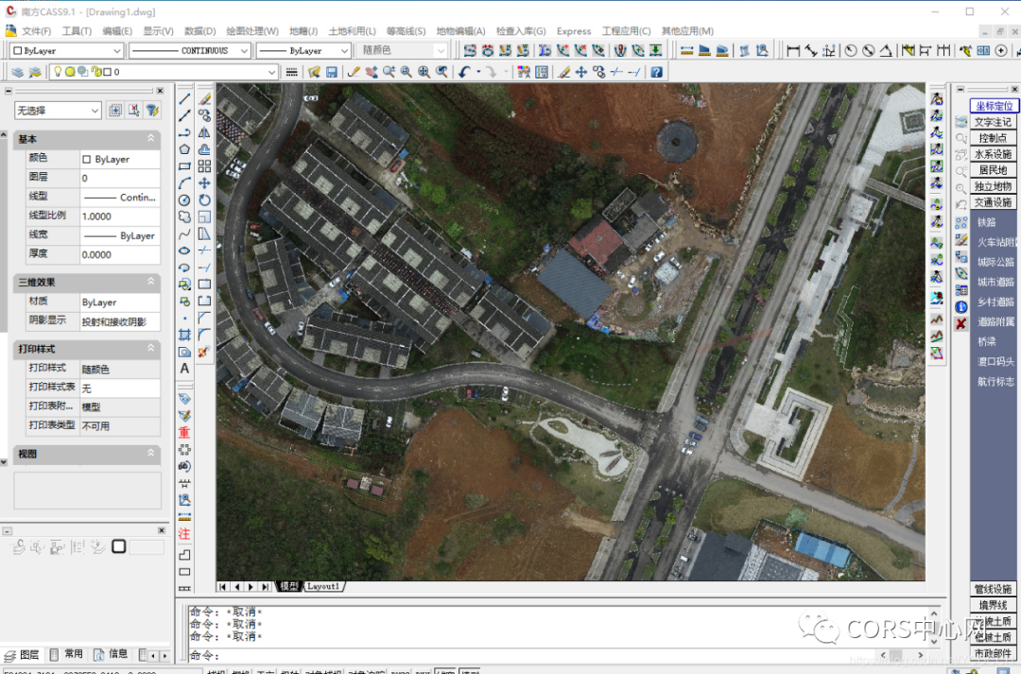Open the 文件(F) menu
The height and width of the screenshot is (674, 1021).
tap(36, 30)
